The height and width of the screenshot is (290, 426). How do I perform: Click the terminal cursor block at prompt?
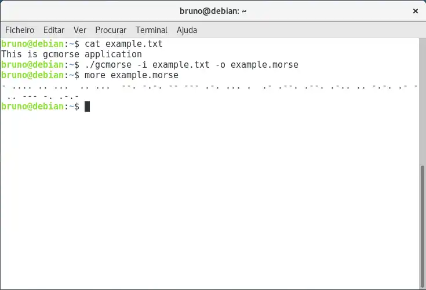[x=87, y=107]
